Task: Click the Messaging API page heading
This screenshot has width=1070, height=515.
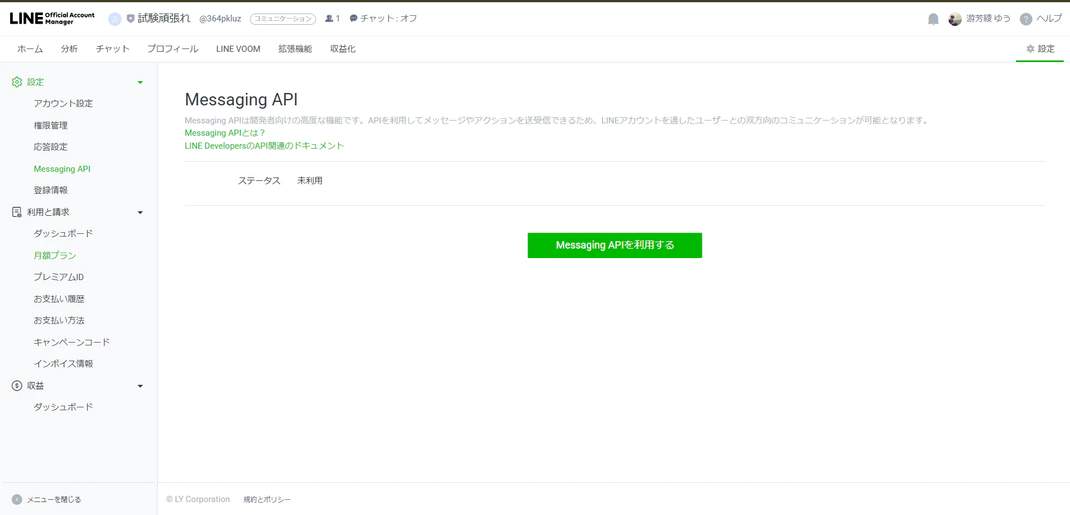Action: 241,100
